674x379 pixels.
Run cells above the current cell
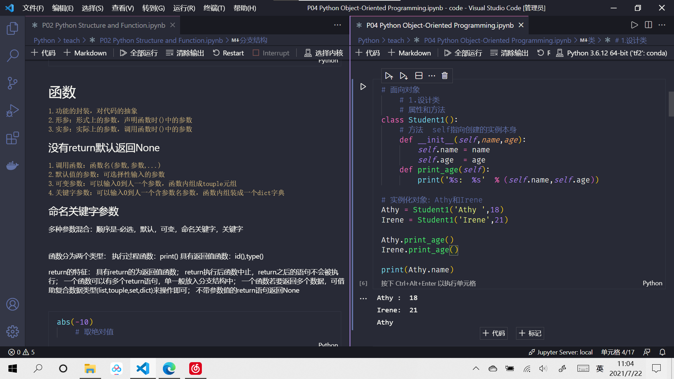click(389, 75)
